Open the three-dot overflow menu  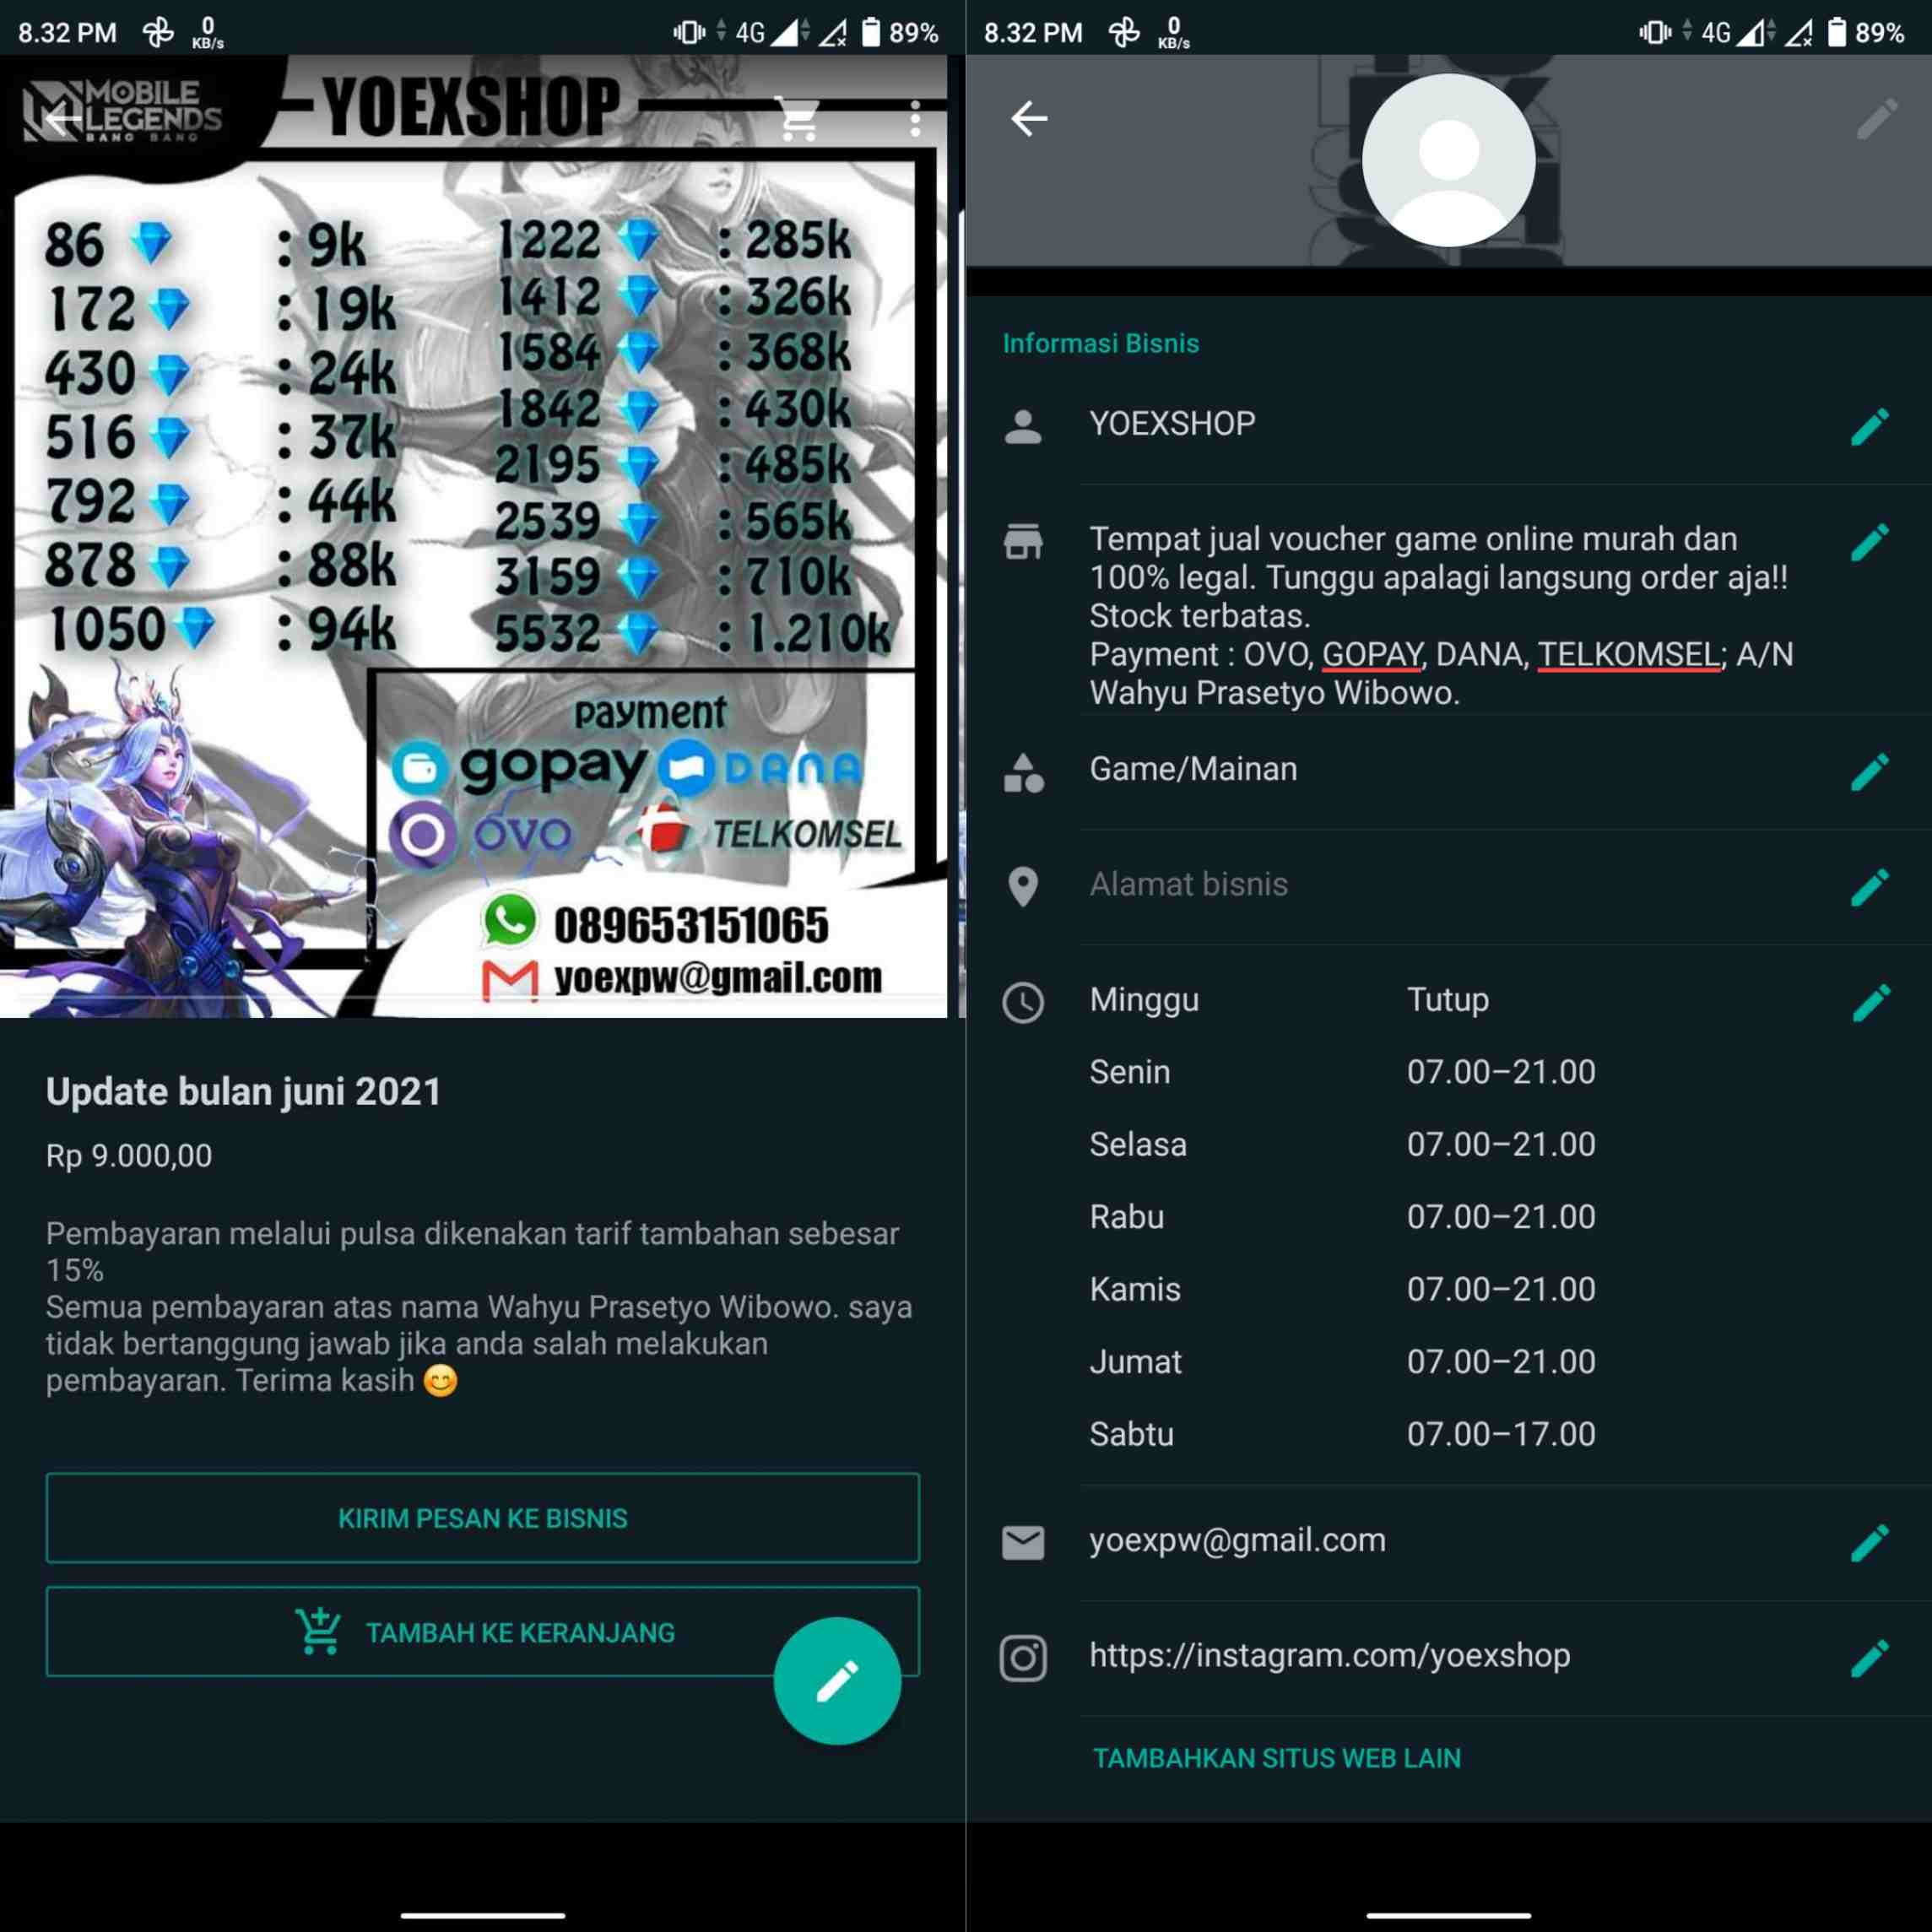tap(915, 119)
